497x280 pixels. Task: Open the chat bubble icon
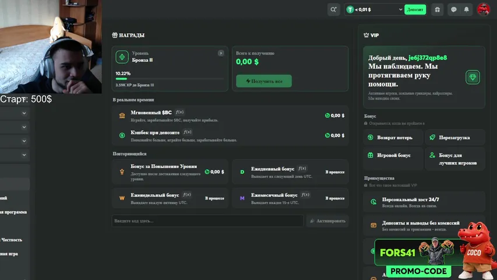454,9
